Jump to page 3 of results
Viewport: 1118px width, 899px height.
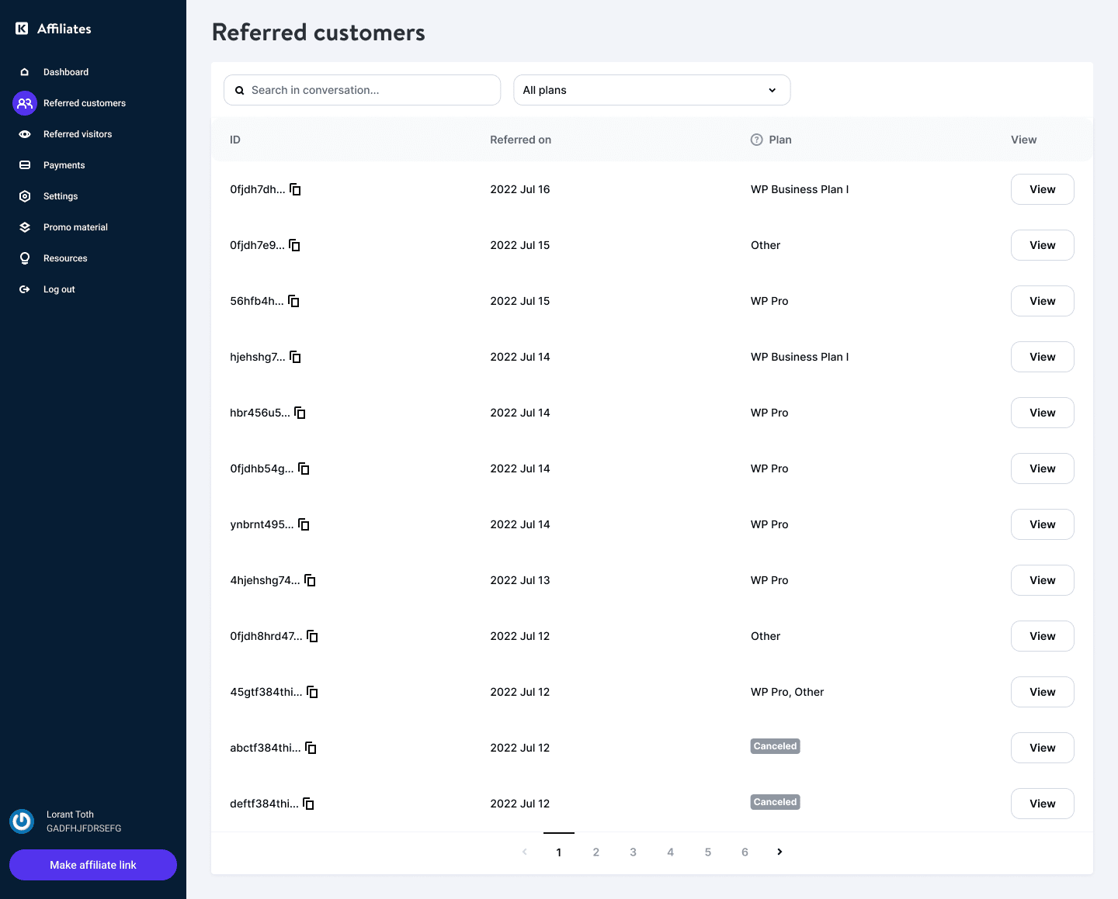[x=633, y=852]
